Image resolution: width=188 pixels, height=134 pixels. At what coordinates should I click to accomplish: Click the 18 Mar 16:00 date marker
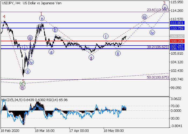pyautogui.click(x=45, y=131)
